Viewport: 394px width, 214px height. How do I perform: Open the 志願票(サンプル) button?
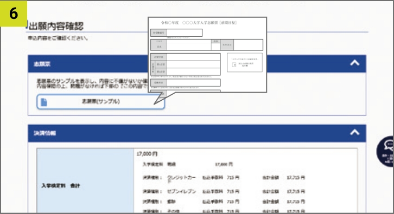[100, 102]
